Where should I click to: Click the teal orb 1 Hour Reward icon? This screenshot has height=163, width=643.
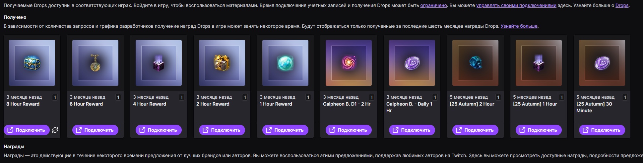285,63
